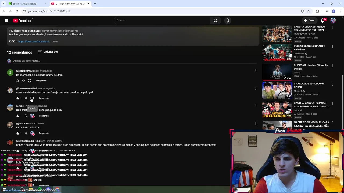Open the kick.com/facuiriondo link
Viewport: 344px width, 193px height.
point(34,42)
